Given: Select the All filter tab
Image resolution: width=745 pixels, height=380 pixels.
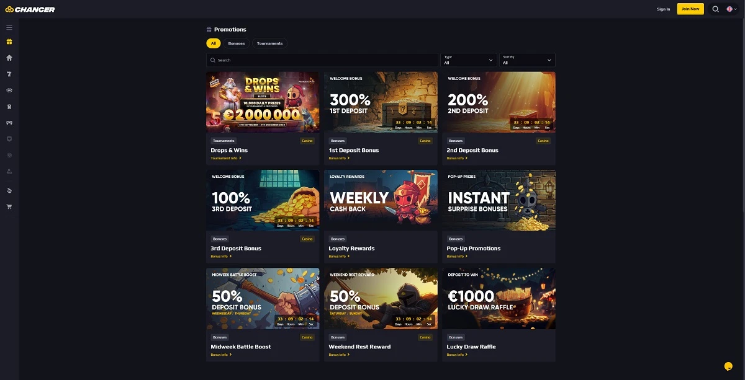Looking at the screenshot, I should [x=214, y=43].
